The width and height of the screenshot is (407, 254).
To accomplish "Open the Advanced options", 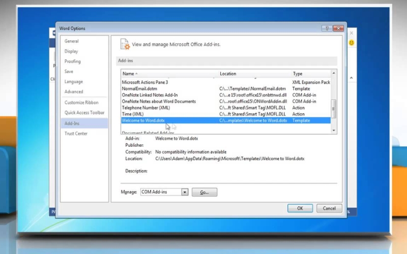I will pyautogui.click(x=74, y=92).
